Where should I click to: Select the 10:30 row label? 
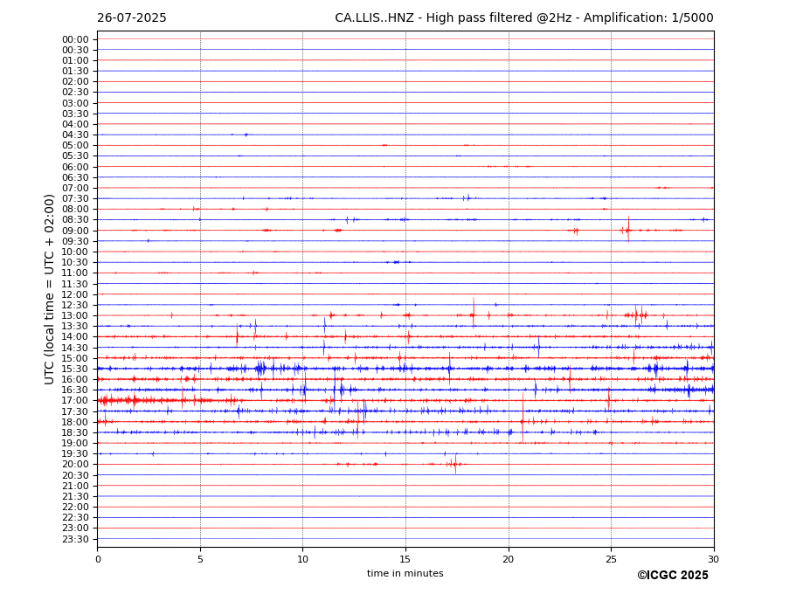tap(75, 262)
